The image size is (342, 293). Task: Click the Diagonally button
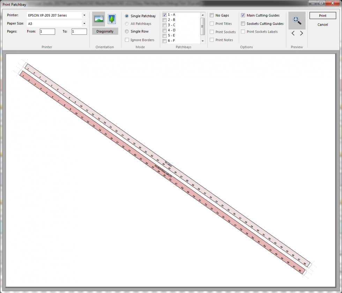point(105,31)
